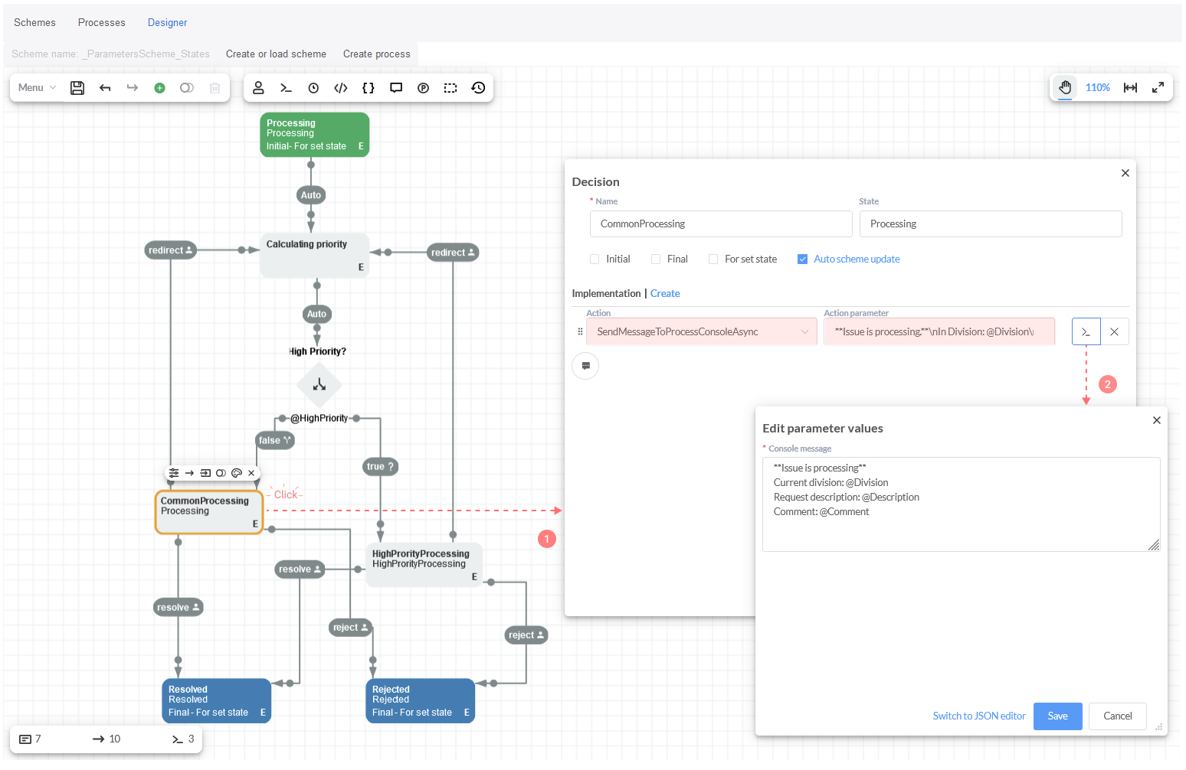Viewport: 1186px width, 770px height.
Task: Click Create or load scheme
Action: [x=276, y=54]
